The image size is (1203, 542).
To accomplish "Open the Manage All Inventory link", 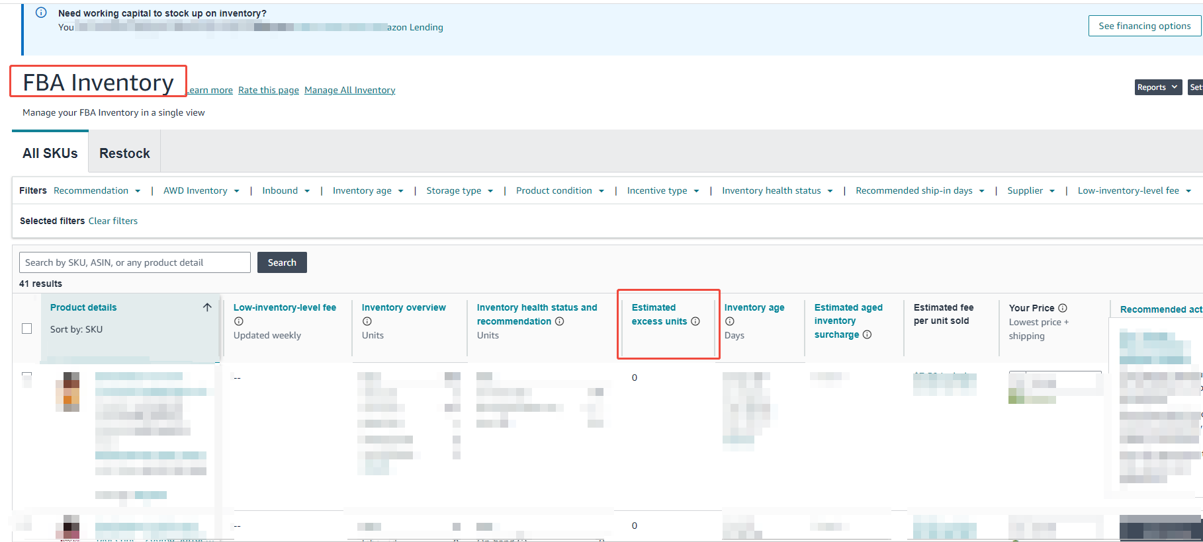I will pos(349,90).
